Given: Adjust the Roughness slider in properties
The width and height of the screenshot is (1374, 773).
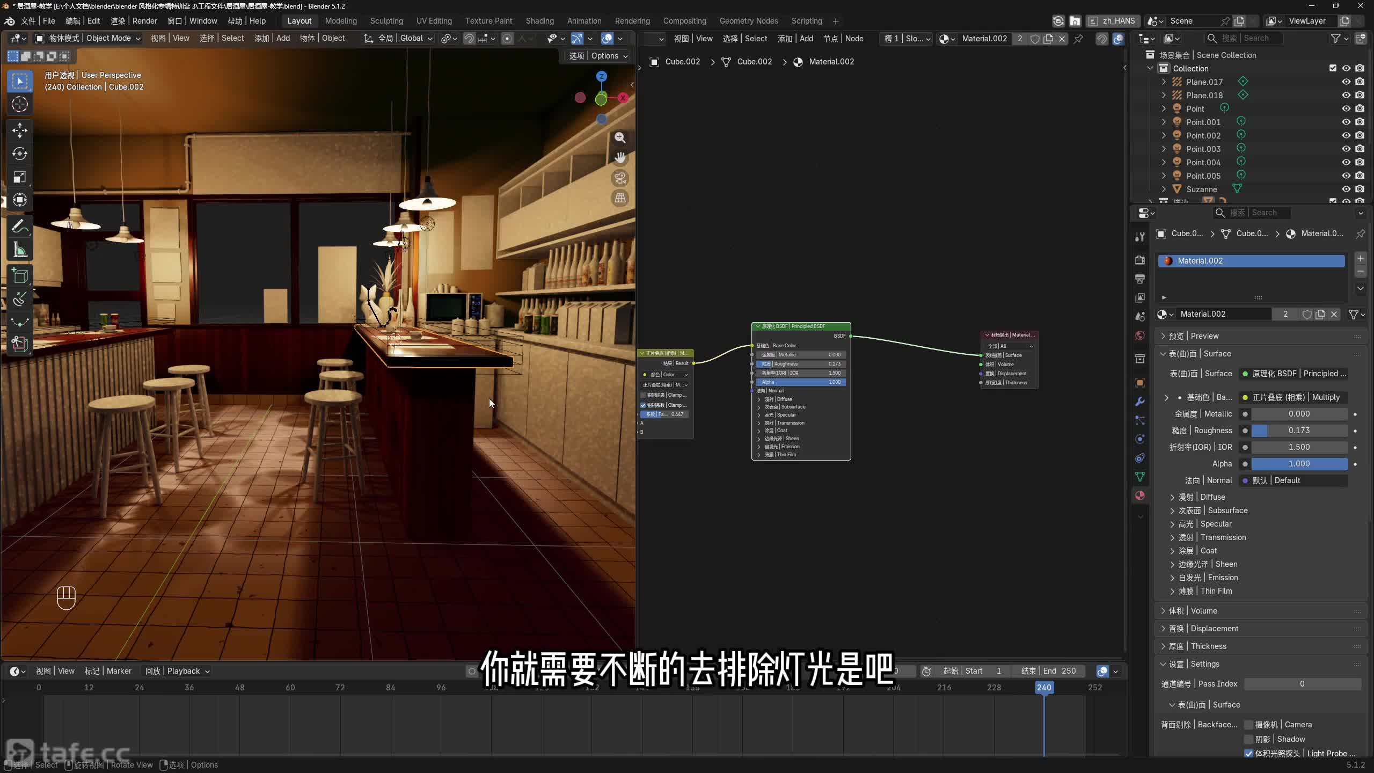Looking at the screenshot, I should (1299, 431).
